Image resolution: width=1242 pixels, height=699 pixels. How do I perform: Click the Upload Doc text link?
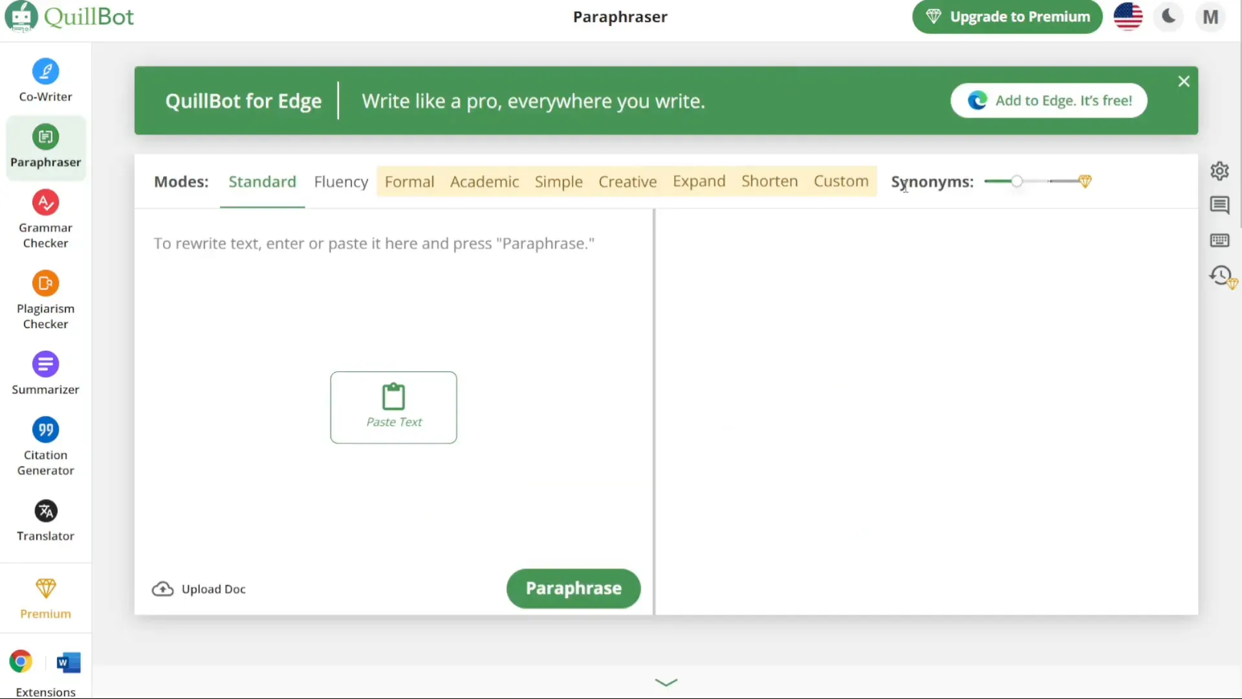coord(213,589)
